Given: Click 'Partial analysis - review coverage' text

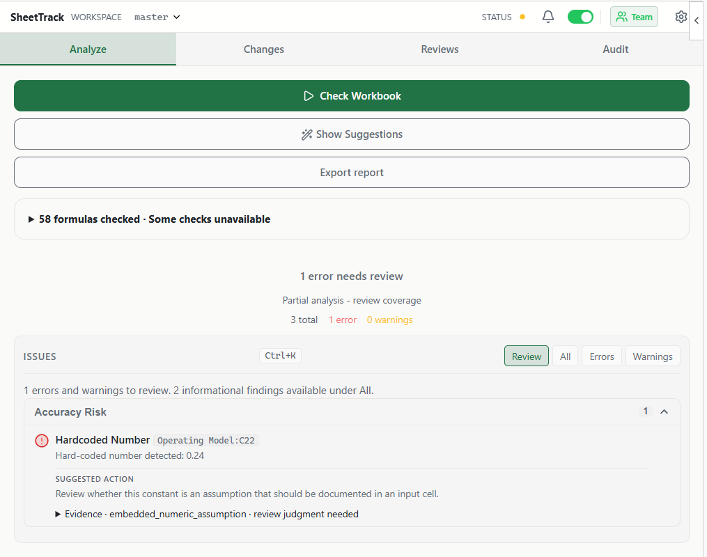Looking at the screenshot, I should pyautogui.click(x=352, y=301).
